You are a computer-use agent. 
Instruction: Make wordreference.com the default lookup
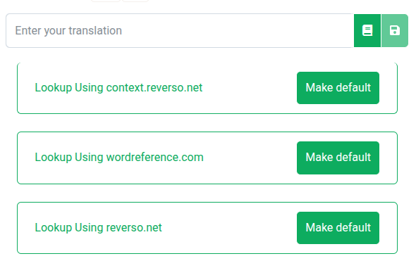[x=338, y=158]
